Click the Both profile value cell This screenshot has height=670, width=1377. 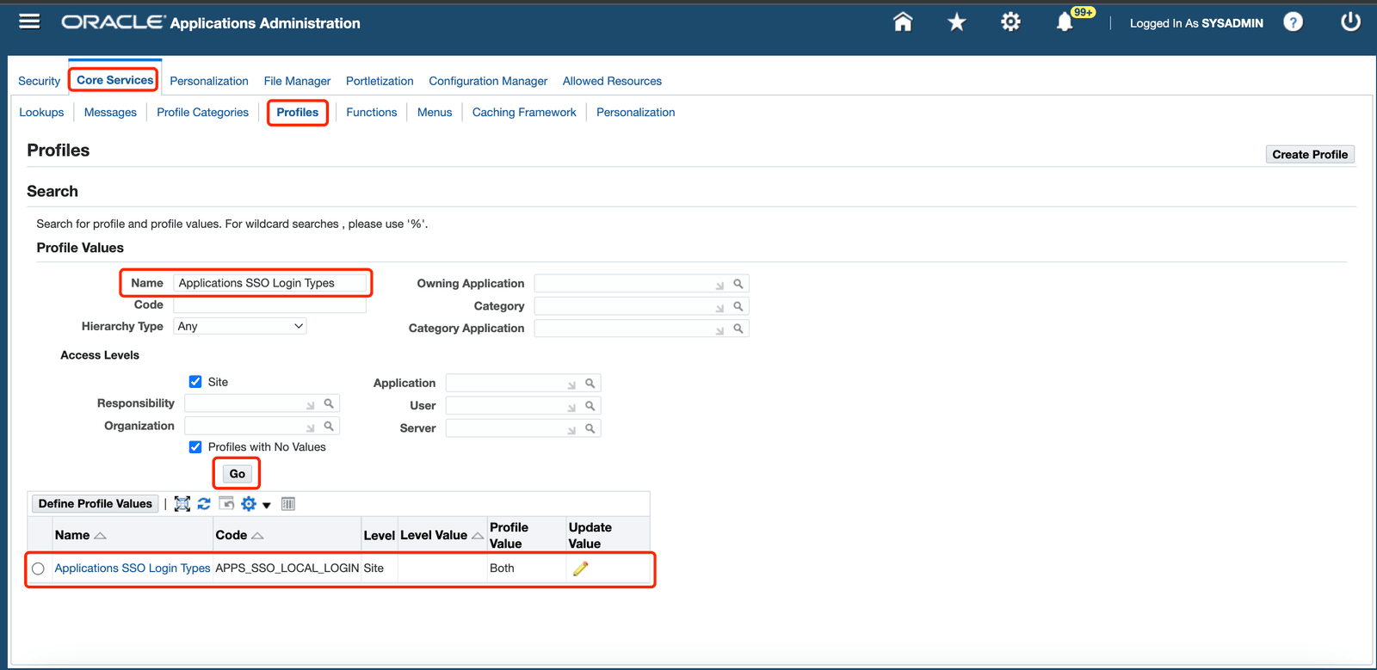pyautogui.click(x=502, y=569)
